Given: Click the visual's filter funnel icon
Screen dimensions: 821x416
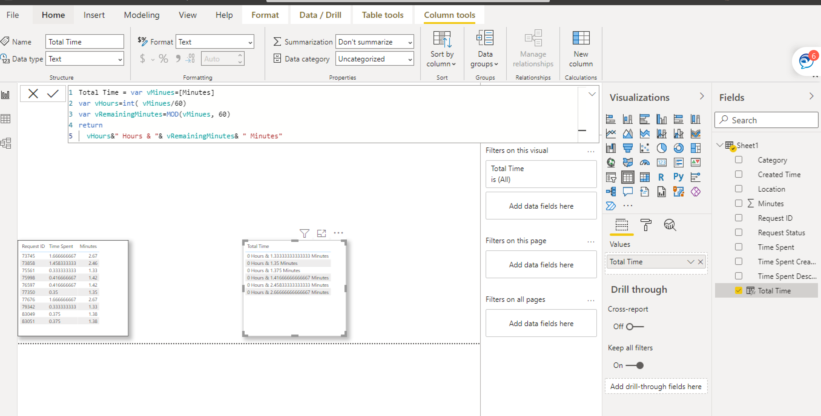Looking at the screenshot, I should (304, 233).
